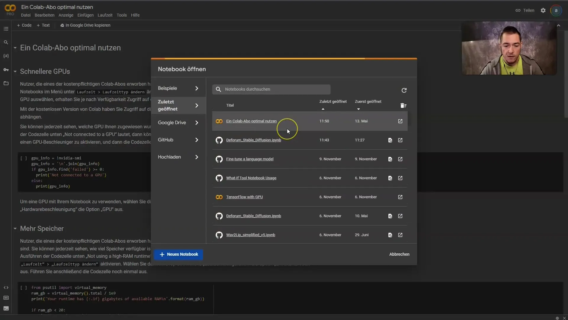Run the psutil virtual_memory code cell
Screen dimensions: 568x320
(x=24, y=288)
